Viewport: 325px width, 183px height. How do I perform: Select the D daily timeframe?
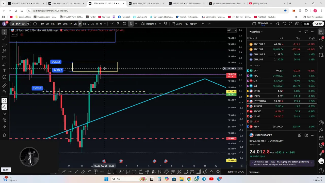(x=88, y=24)
